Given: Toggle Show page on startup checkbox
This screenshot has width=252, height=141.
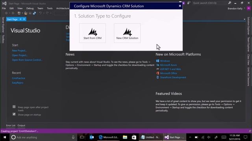Looking at the screenshot, I should [14, 114].
